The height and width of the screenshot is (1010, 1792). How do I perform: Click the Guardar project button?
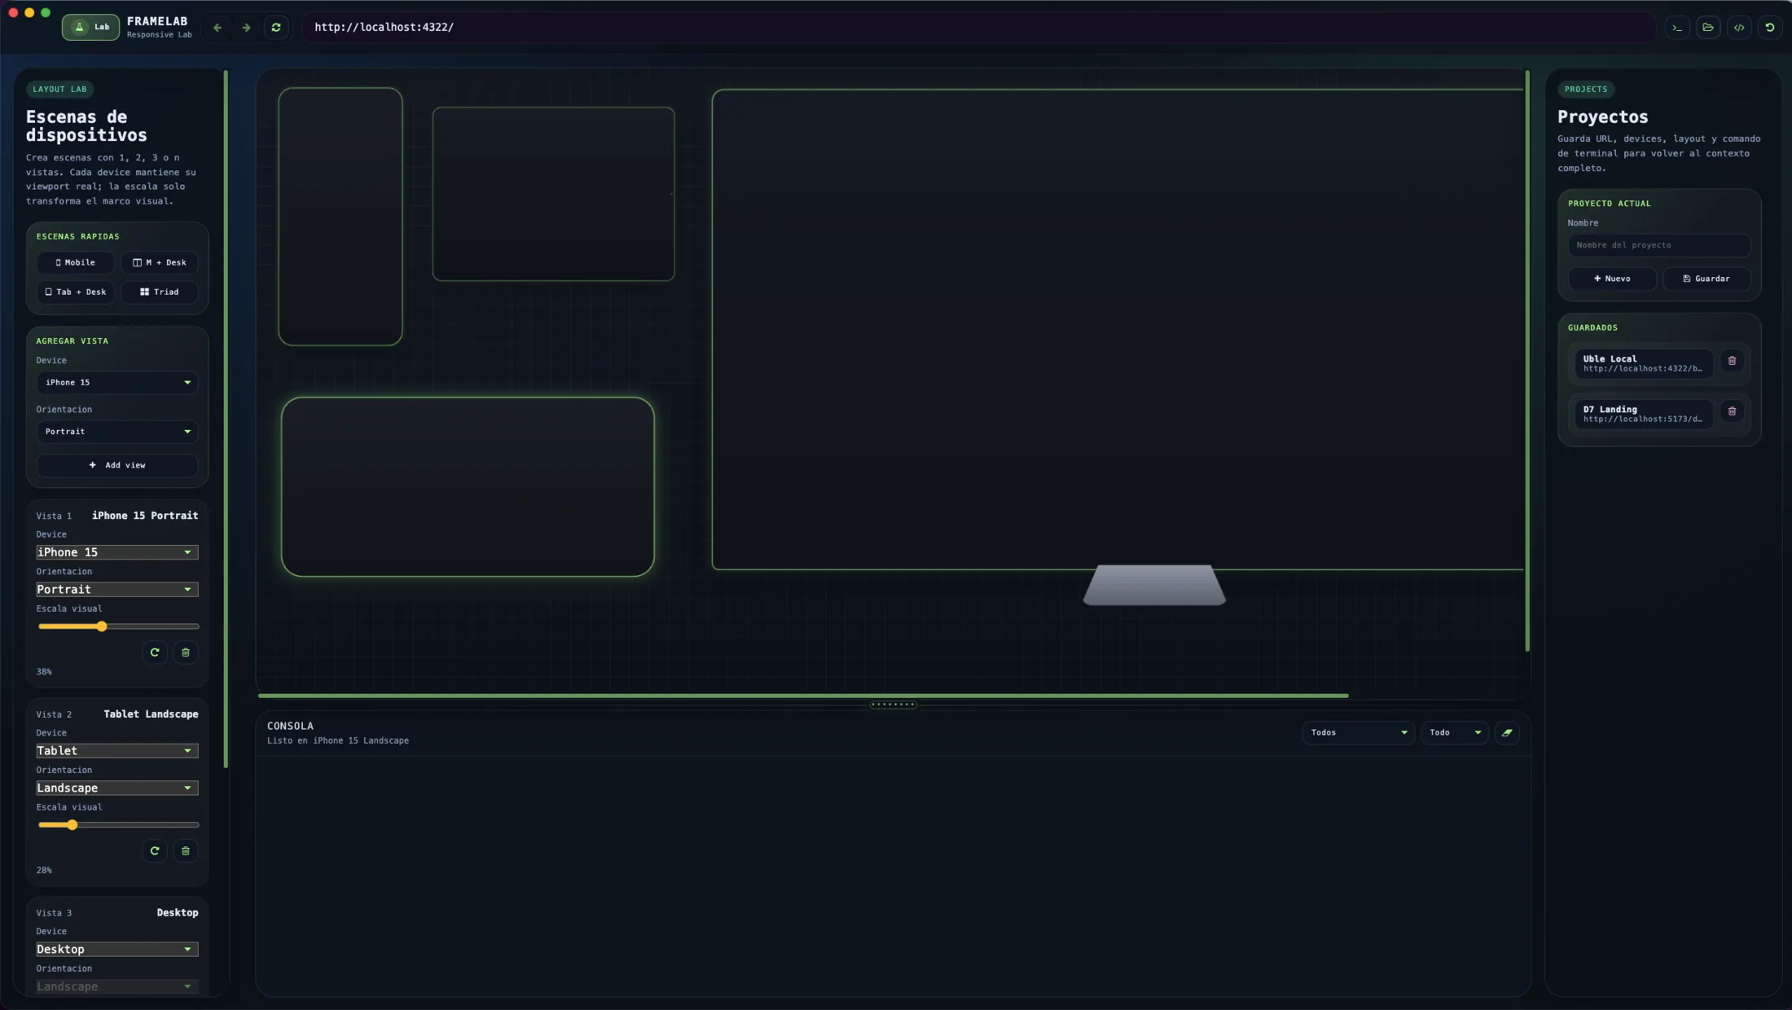[1706, 279]
